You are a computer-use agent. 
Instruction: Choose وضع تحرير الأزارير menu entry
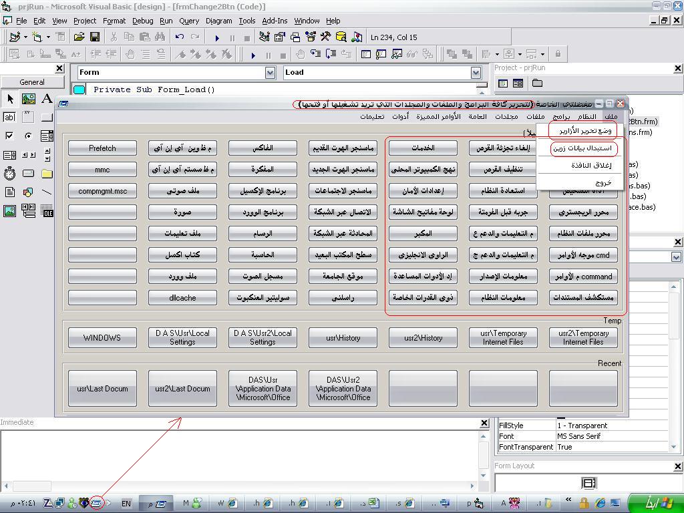coord(580,130)
